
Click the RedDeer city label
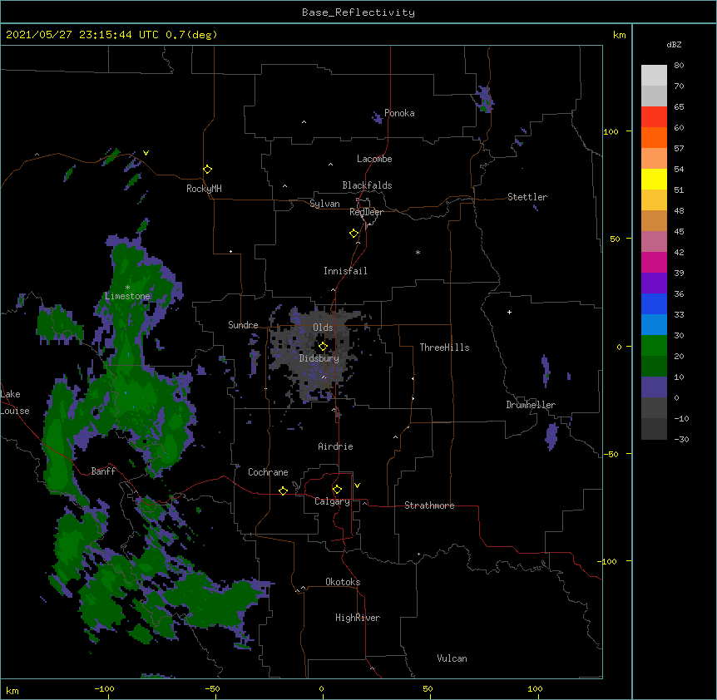tap(366, 212)
